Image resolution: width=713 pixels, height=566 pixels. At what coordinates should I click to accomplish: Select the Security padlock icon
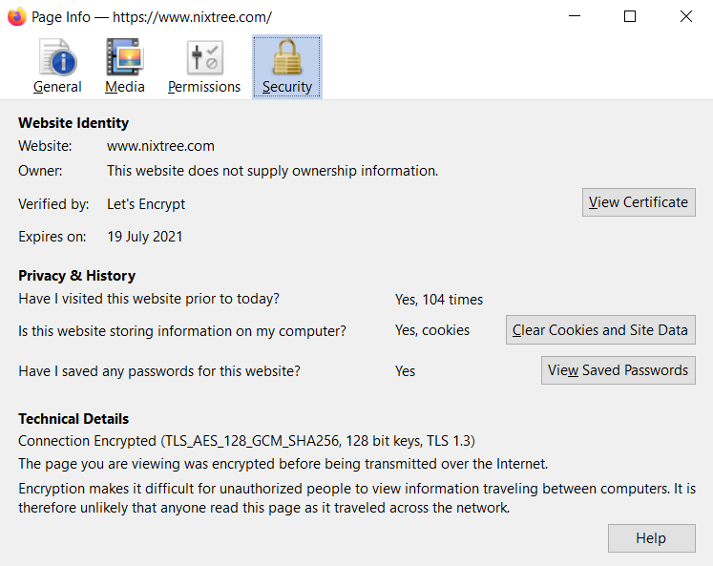pyautogui.click(x=287, y=57)
